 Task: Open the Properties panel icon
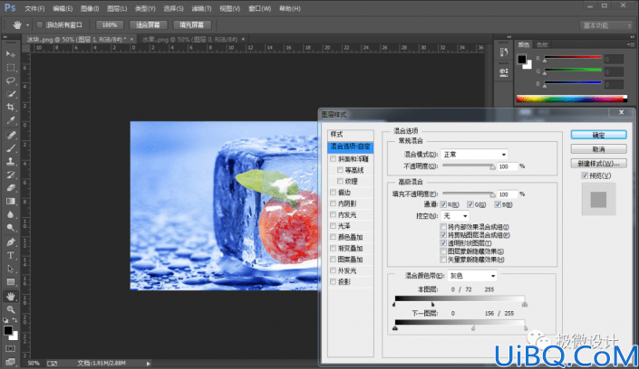click(x=504, y=73)
